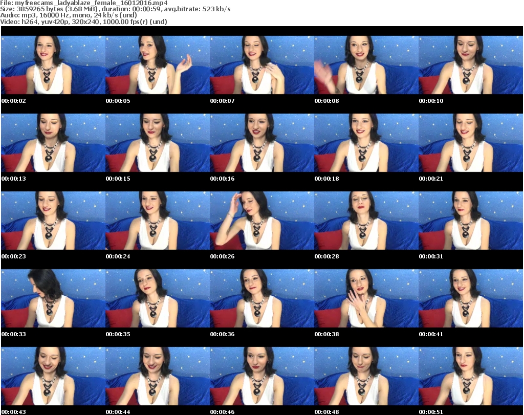Select the thumbnail frame at 00:00:16
This screenshot has height=415, width=524.
pos(262,143)
